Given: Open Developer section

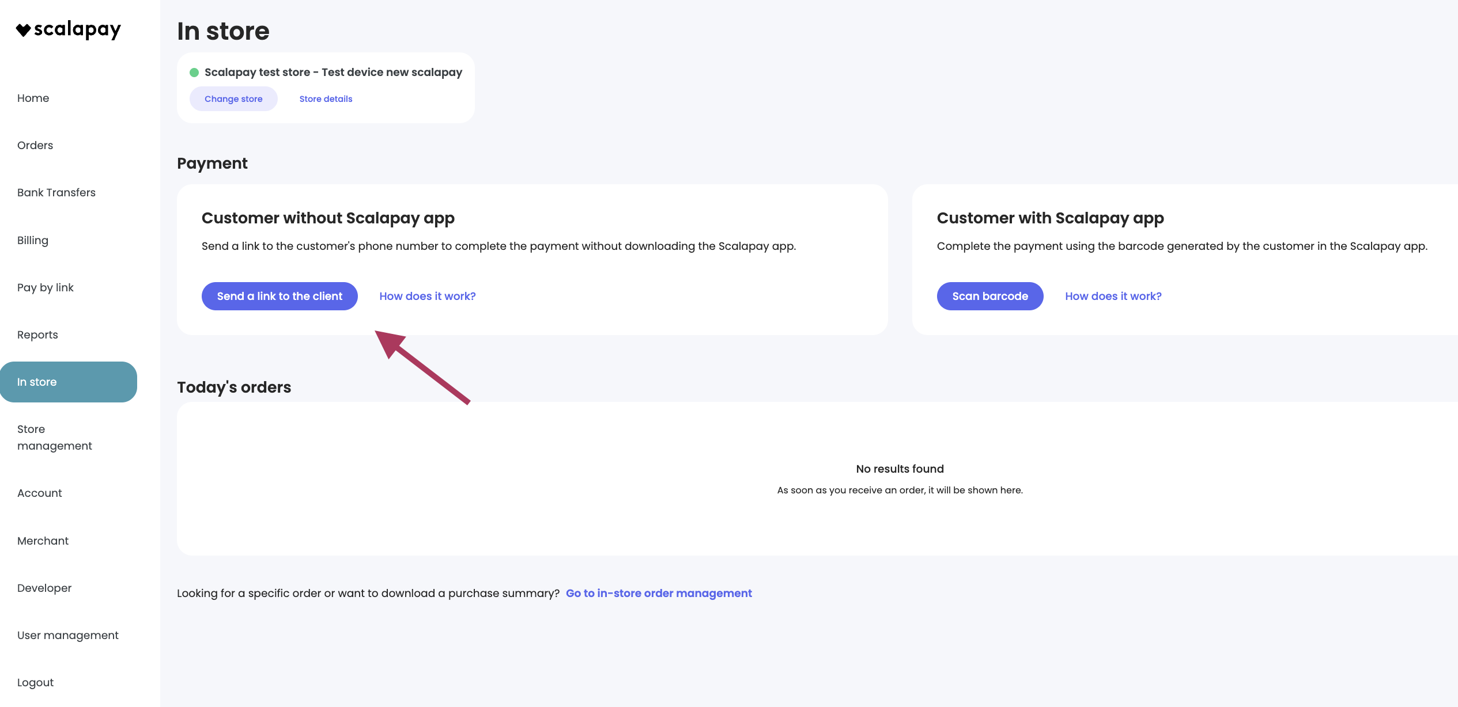Looking at the screenshot, I should [44, 588].
